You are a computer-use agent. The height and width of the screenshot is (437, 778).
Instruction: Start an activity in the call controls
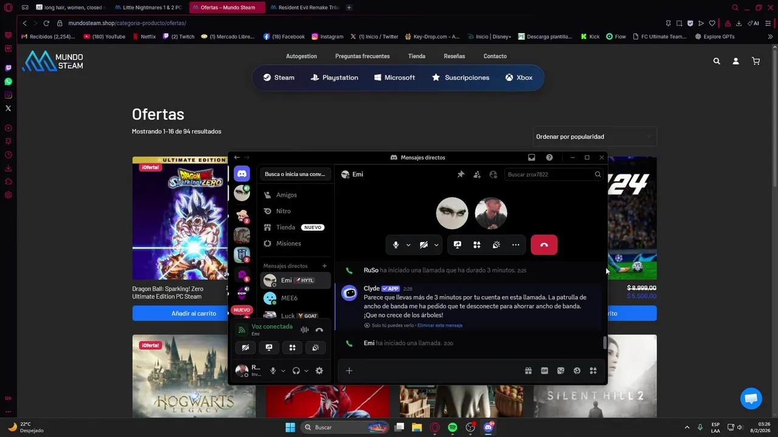(x=477, y=245)
